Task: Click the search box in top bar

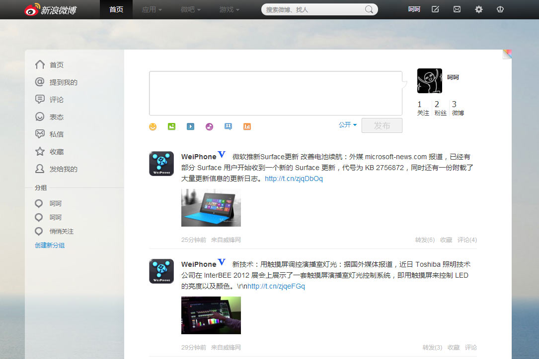Action: point(314,9)
